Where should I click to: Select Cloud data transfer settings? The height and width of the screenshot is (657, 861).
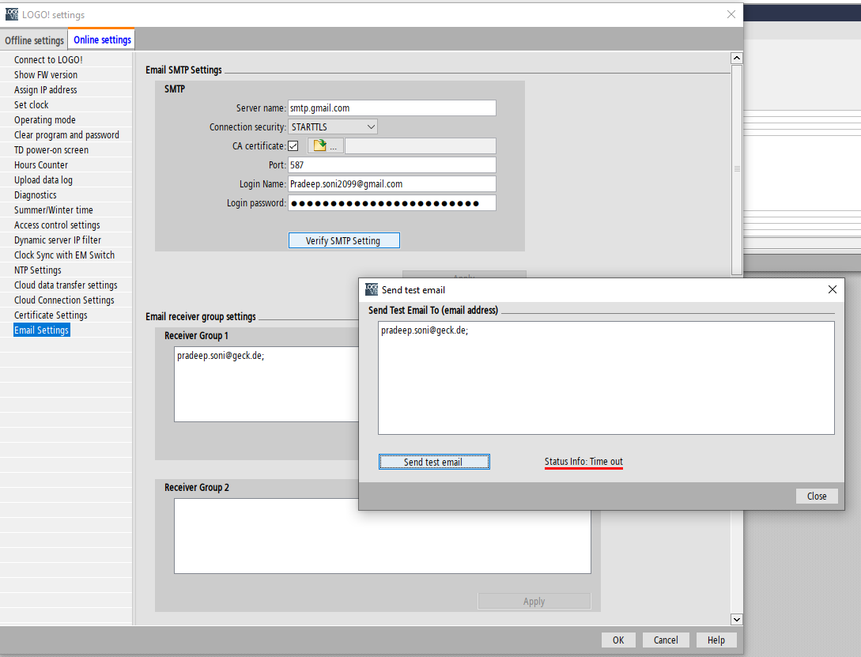pos(66,285)
